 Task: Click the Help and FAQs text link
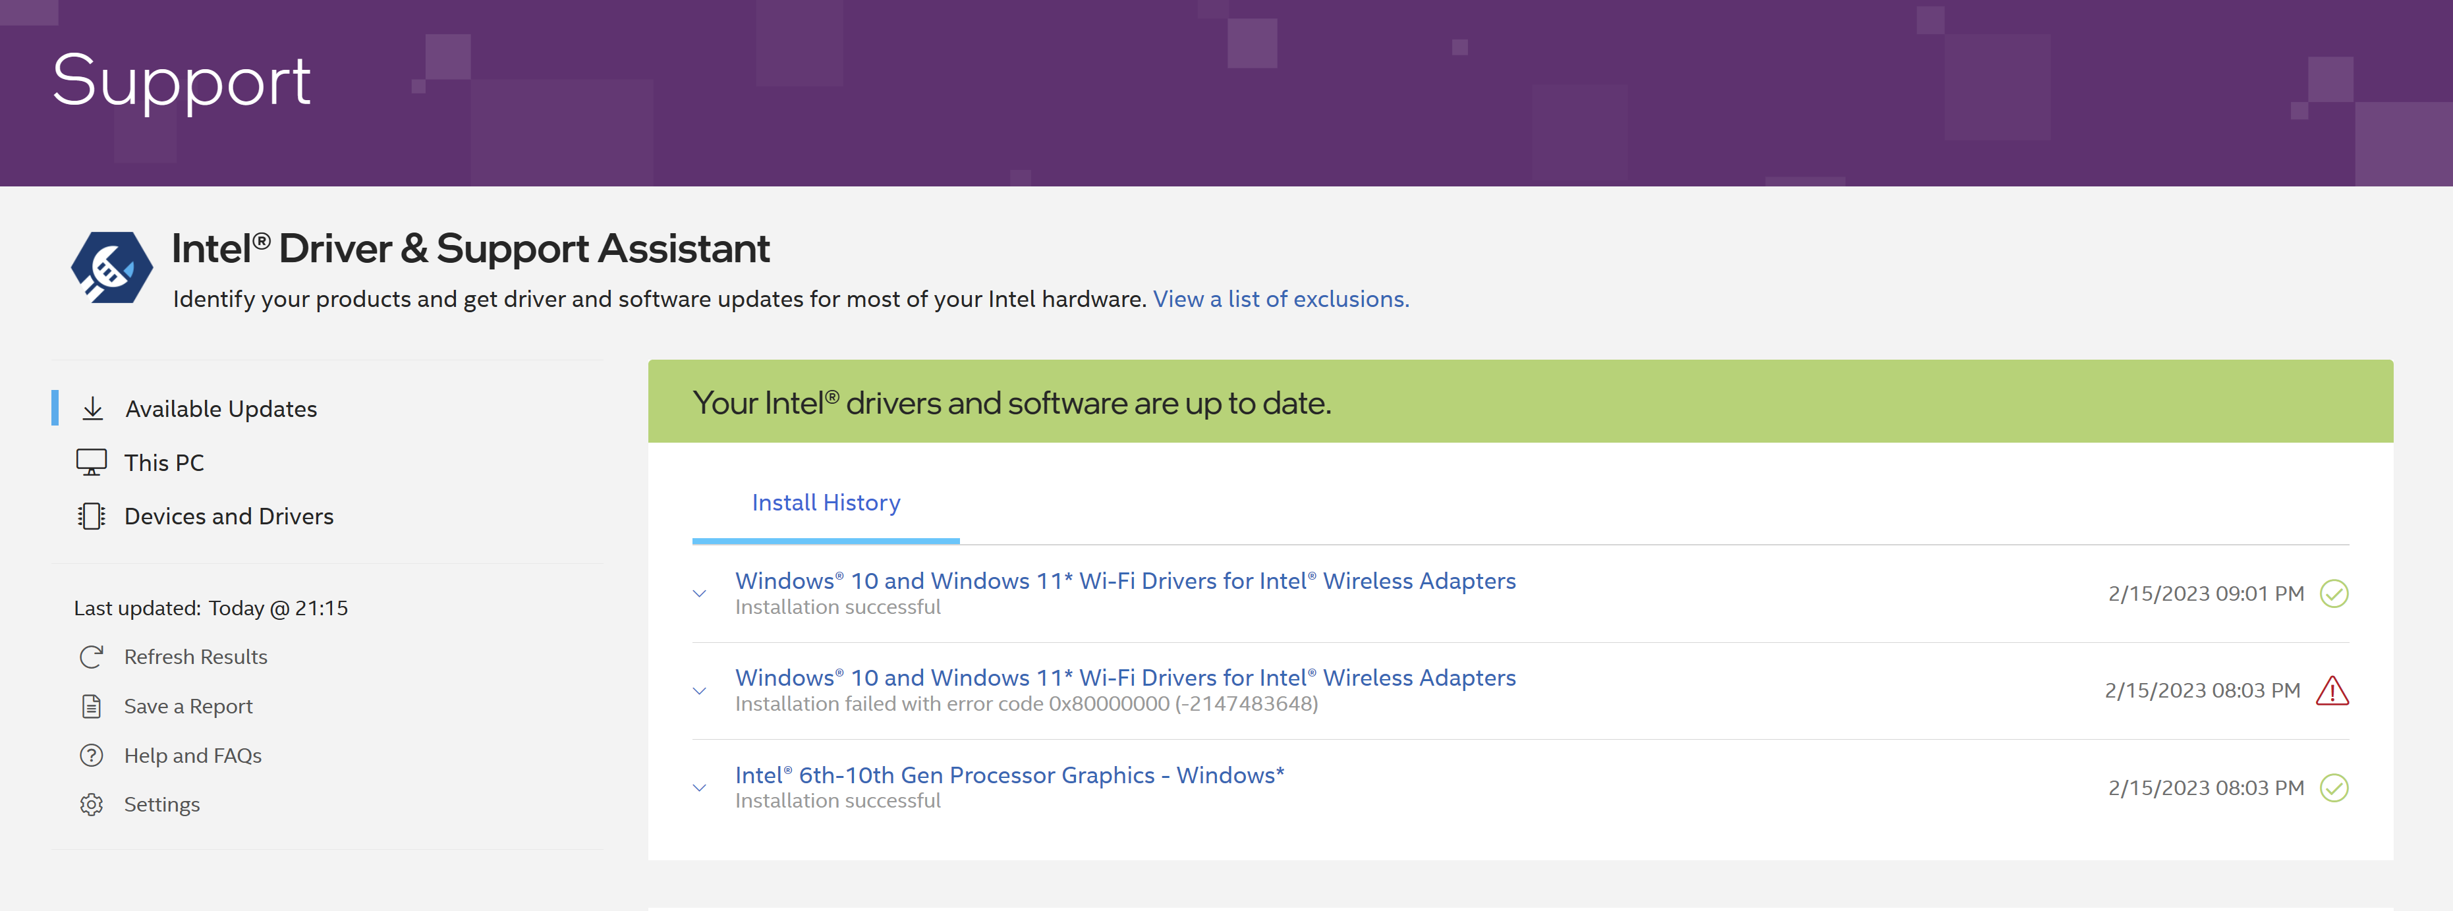coord(192,755)
